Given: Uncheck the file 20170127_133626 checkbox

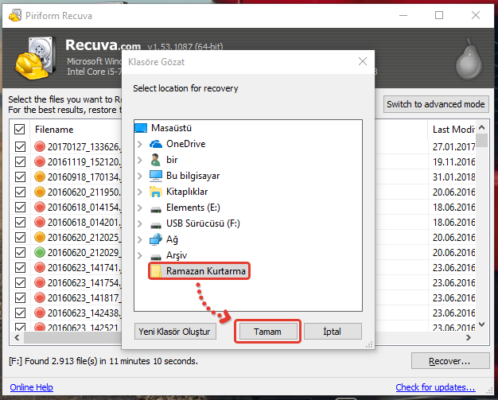Looking at the screenshot, I should tap(20, 146).
